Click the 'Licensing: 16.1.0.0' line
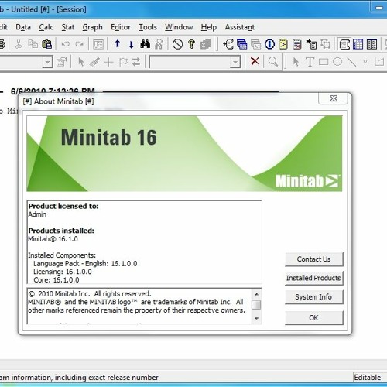 pos(63,272)
